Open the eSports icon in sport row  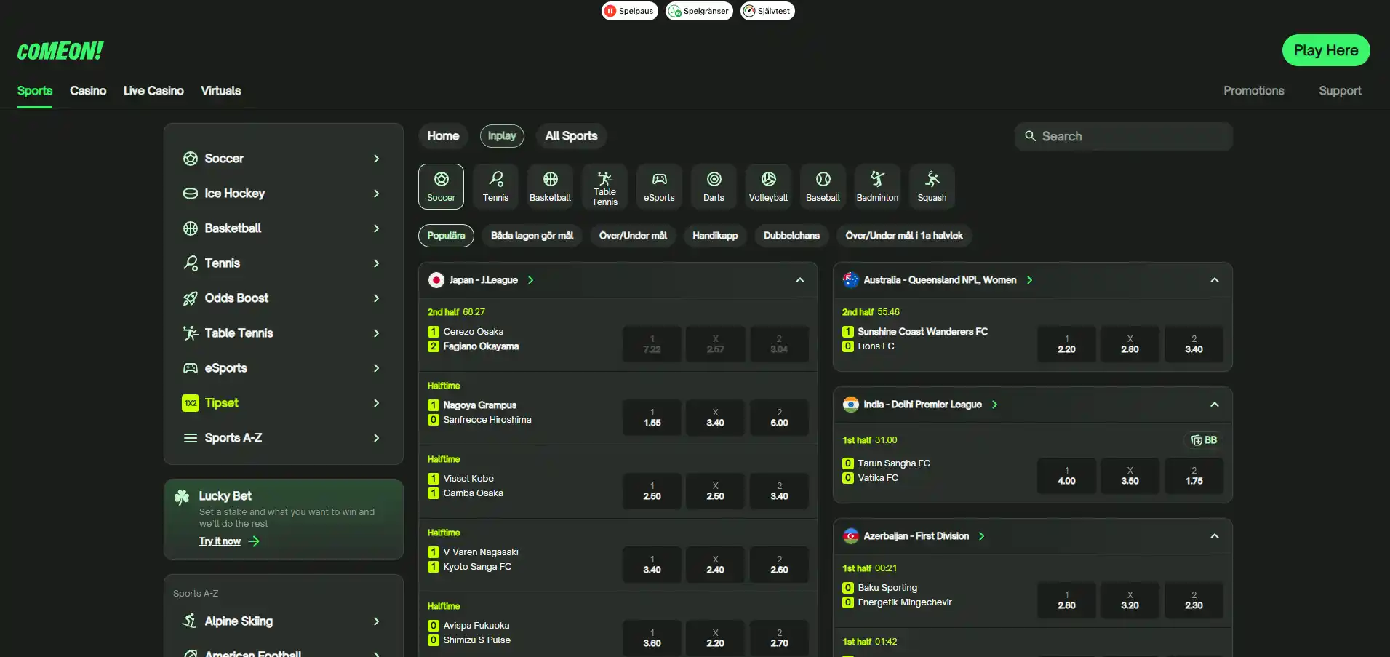(x=659, y=186)
